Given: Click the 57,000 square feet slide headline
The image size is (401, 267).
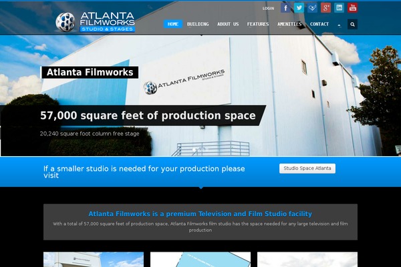Looking at the screenshot, I should tap(148, 115).
